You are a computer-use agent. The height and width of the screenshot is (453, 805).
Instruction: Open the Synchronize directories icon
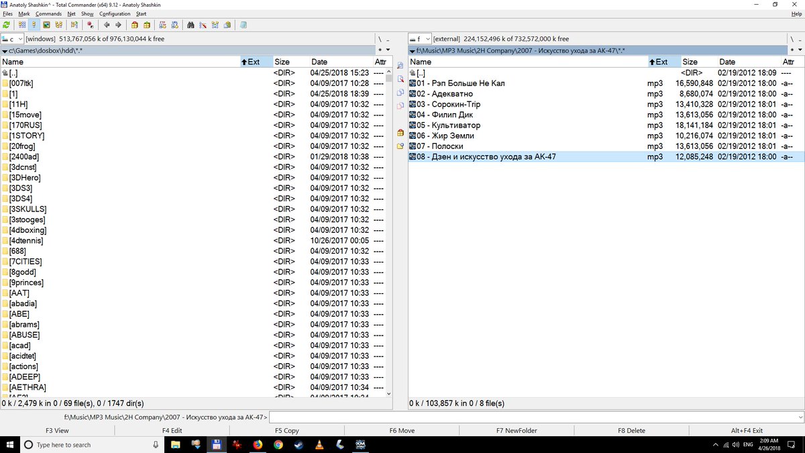(x=215, y=25)
